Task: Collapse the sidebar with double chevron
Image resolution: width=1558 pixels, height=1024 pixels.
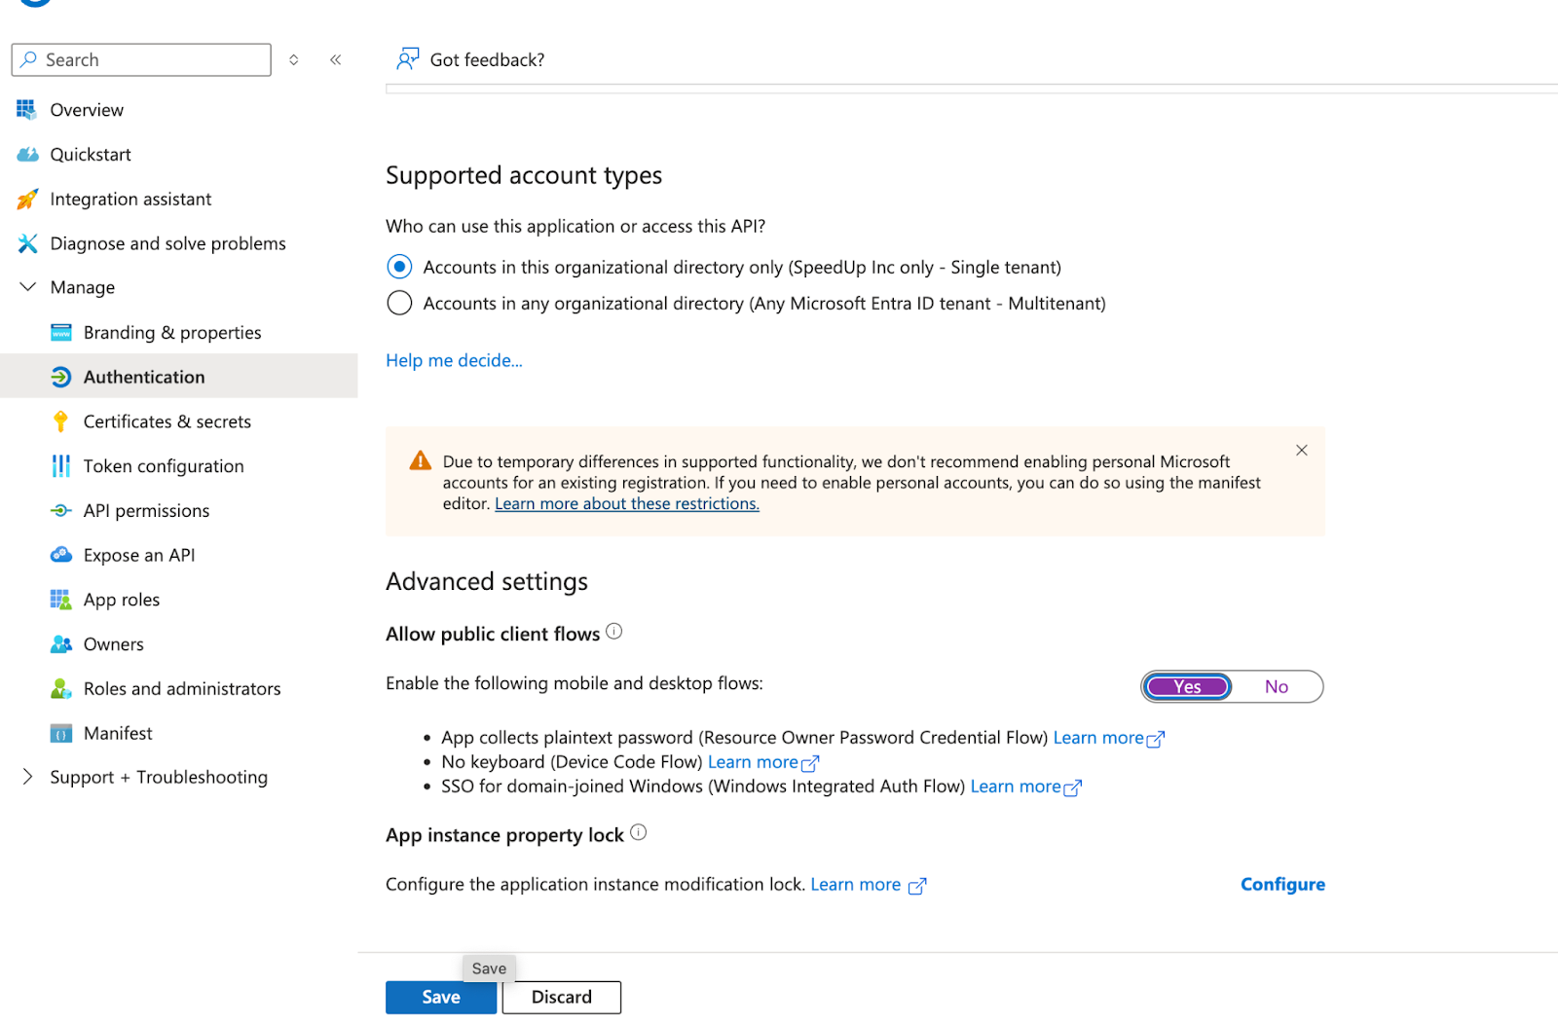Action: [336, 60]
